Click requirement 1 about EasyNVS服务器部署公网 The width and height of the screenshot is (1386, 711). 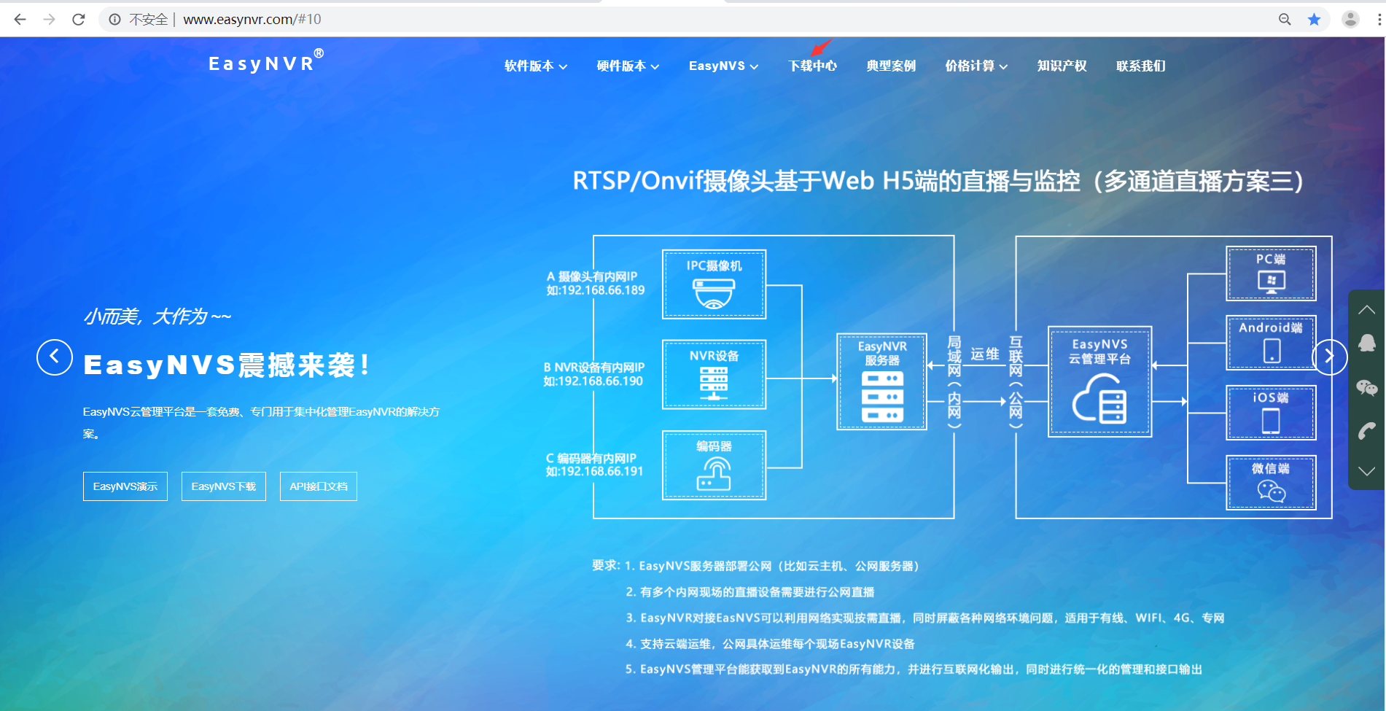pyautogui.click(x=774, y=566)
